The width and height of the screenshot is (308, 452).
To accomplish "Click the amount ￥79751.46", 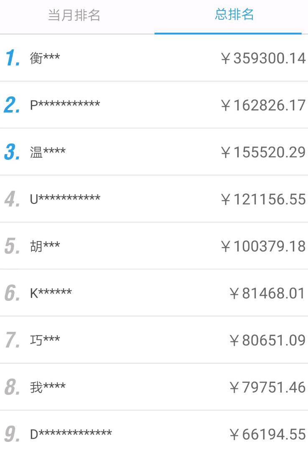I will pos(267,387).
